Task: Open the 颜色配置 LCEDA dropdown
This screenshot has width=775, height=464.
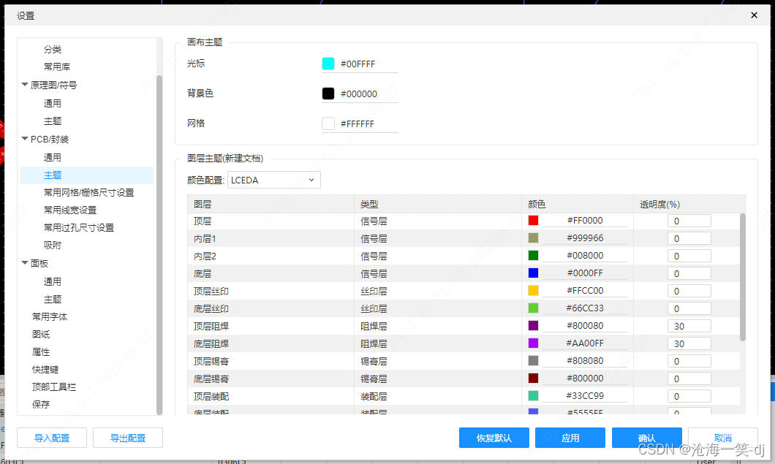Action: (274, 180)
